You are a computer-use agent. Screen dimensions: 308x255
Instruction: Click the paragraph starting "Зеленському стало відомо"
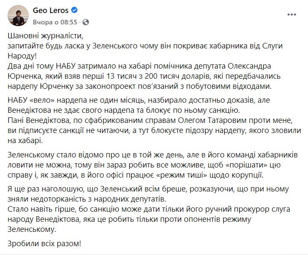pyautogui.click(x=153, y=165)
